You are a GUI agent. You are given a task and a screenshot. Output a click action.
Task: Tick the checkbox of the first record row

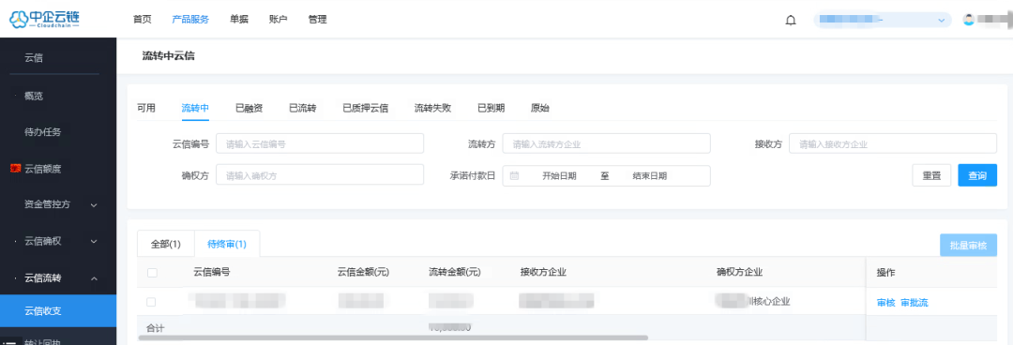pos(151,302)
